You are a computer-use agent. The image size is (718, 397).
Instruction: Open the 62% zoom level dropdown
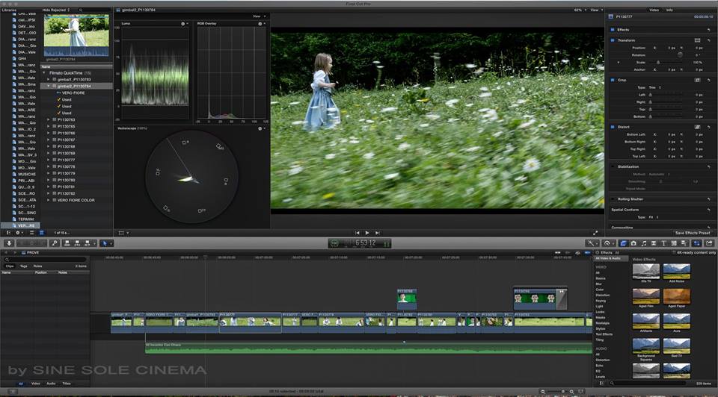coord(580,10)
